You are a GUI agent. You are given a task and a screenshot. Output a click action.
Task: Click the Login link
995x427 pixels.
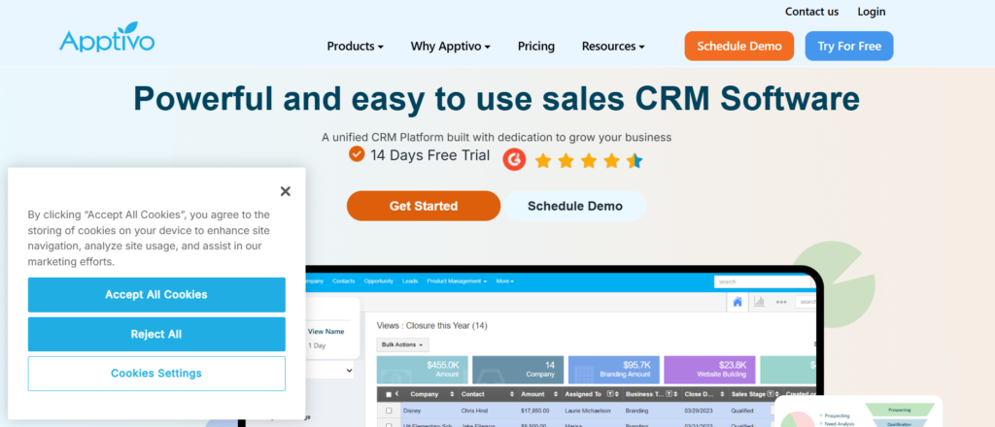(872, 12)
